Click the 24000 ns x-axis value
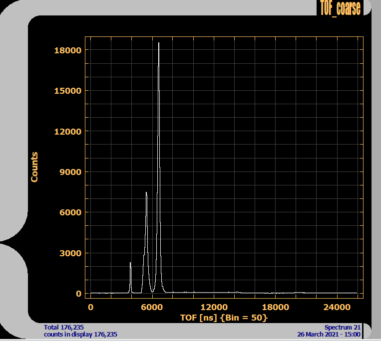This screenshot has height=341, width=381. click(337, 307)
